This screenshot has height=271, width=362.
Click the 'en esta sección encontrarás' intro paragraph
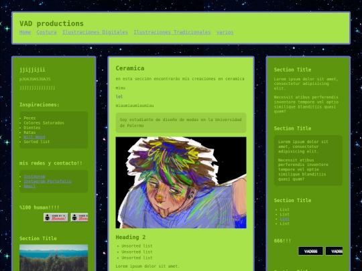pos(180,78)
